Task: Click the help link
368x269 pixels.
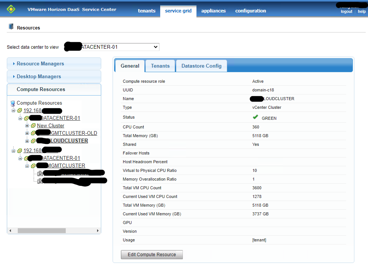Action: tap(362, 11)
